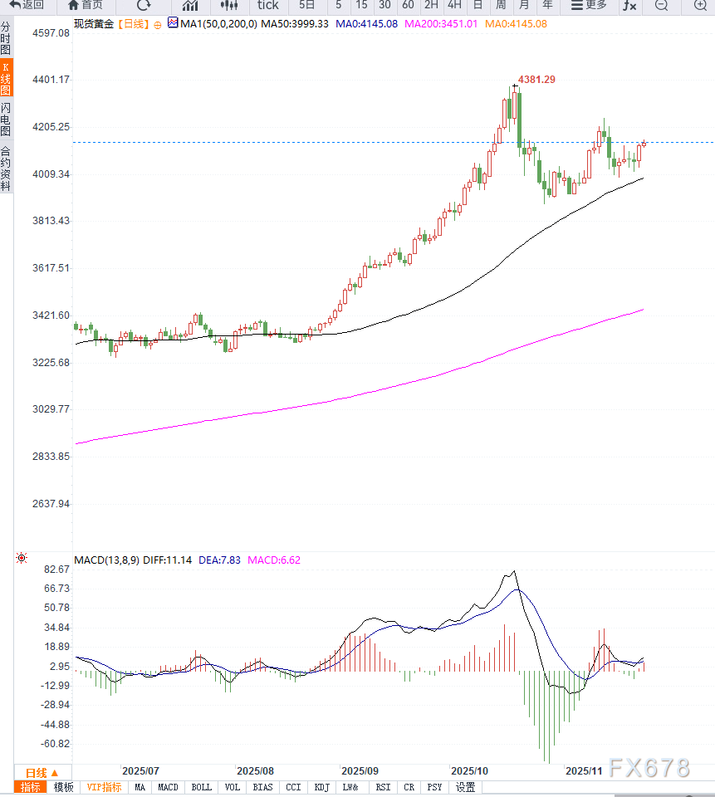Switch to the 分时图 side tab
The height and width of the screenshot is (797, 715).
[x=6, y=38]
